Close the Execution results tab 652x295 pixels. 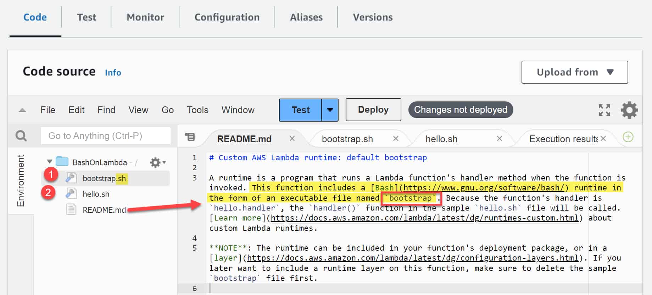(x=603, y=139)
